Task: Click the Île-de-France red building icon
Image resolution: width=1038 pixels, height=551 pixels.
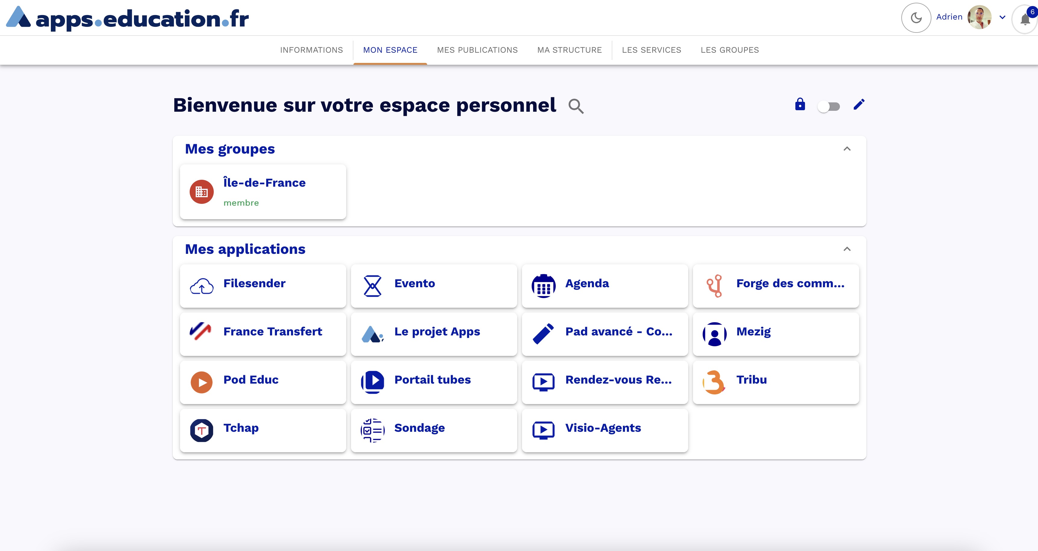Action: point(201,192)
